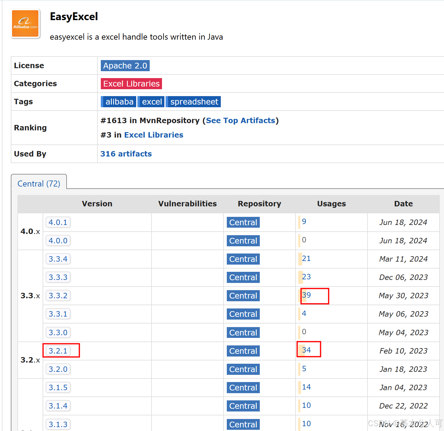The image size is (444, 431).
Task: Open version 3.3.4
Action: [58, 259]
